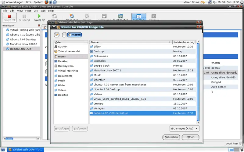Image resolution: width=244 pixels, height=152 pixels.
Task: Click the Hinzufügen button
Action: point(62,129)
